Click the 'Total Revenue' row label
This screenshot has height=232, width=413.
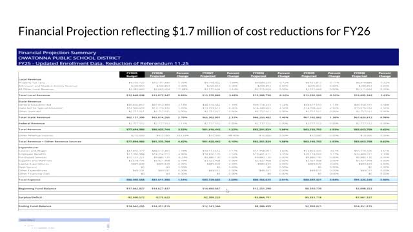click(x=30, y=130)
